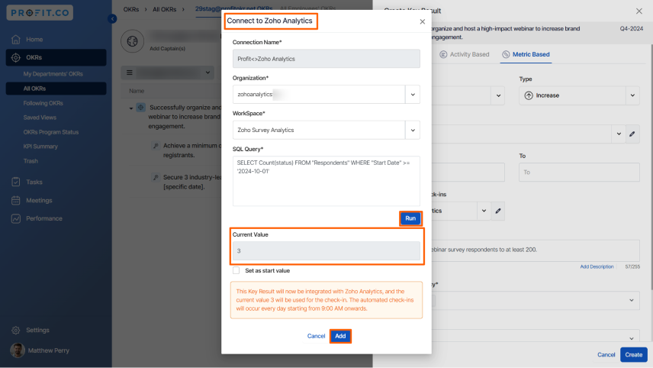Open the dropdown left of Type field
The width and height of the screenshot is (653, 368).
pyautogui.click(x=498, y=96)
